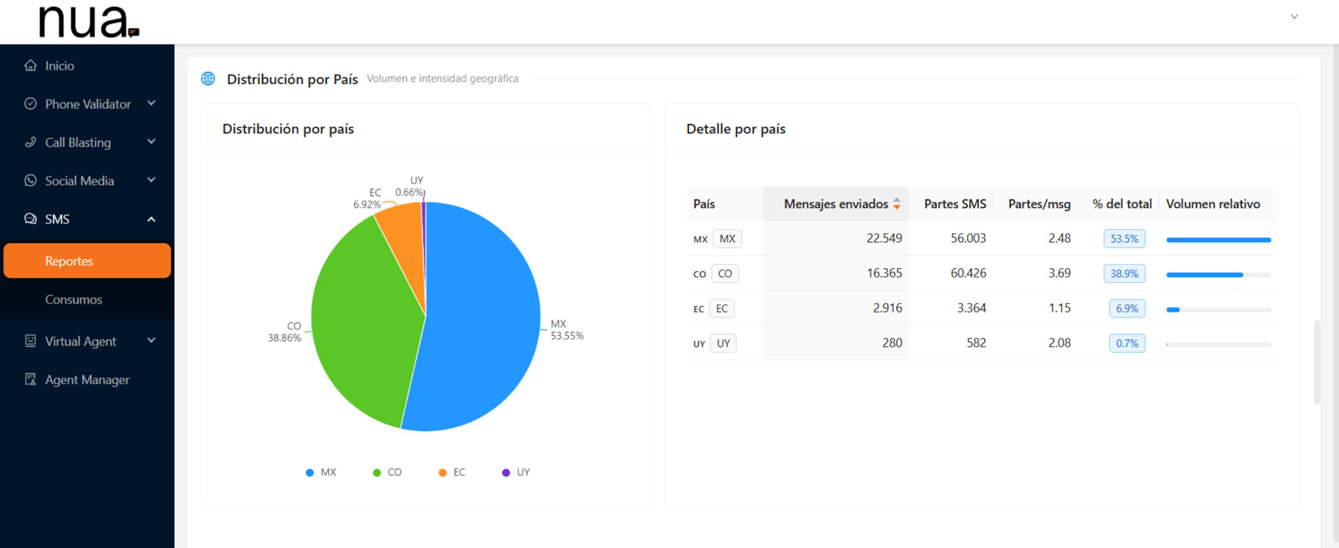Click the Detalle por país card title
The height and width of the screenshot is (548, 1339).
pos(736,129)
